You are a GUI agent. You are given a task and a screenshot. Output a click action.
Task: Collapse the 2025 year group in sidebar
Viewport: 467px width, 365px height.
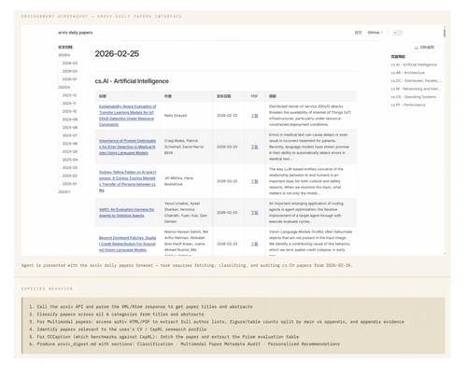[x=64, y=87]
